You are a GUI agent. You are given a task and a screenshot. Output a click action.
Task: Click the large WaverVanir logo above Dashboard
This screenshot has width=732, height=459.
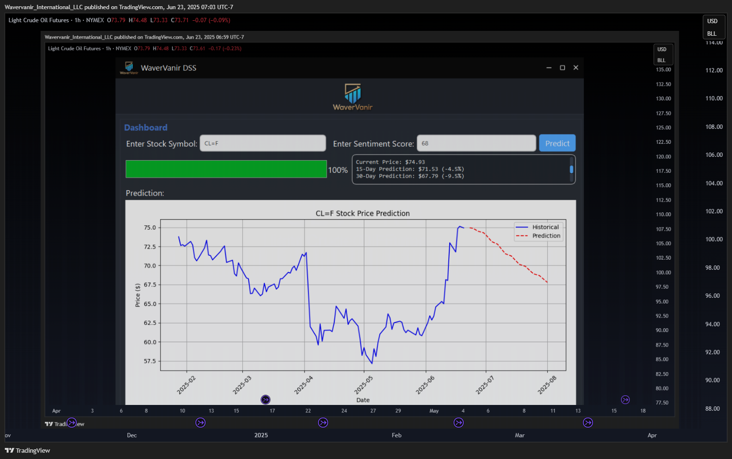tap(353, 97)
